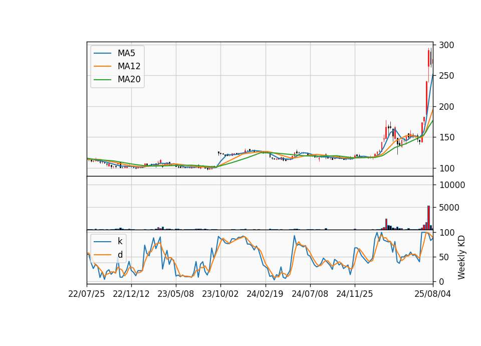Click the 150 price axis tick
The height and width of the screenshot is (346, 481).
tap(446, 137)
